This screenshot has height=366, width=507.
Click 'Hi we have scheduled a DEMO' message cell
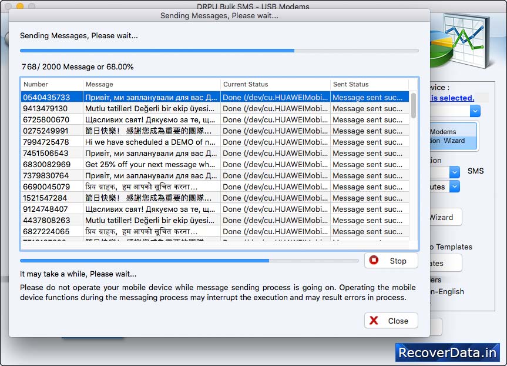[x=152, y=142]
